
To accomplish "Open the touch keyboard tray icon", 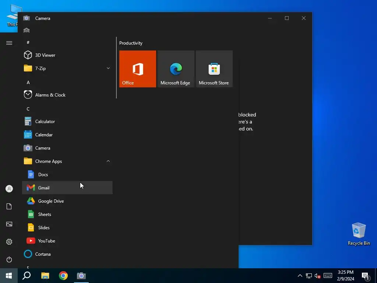I will (x=328, y=276).
